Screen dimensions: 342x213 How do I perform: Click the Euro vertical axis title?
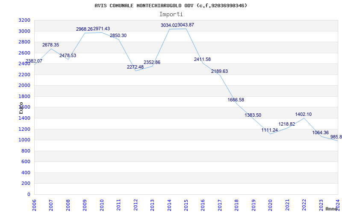21,108
